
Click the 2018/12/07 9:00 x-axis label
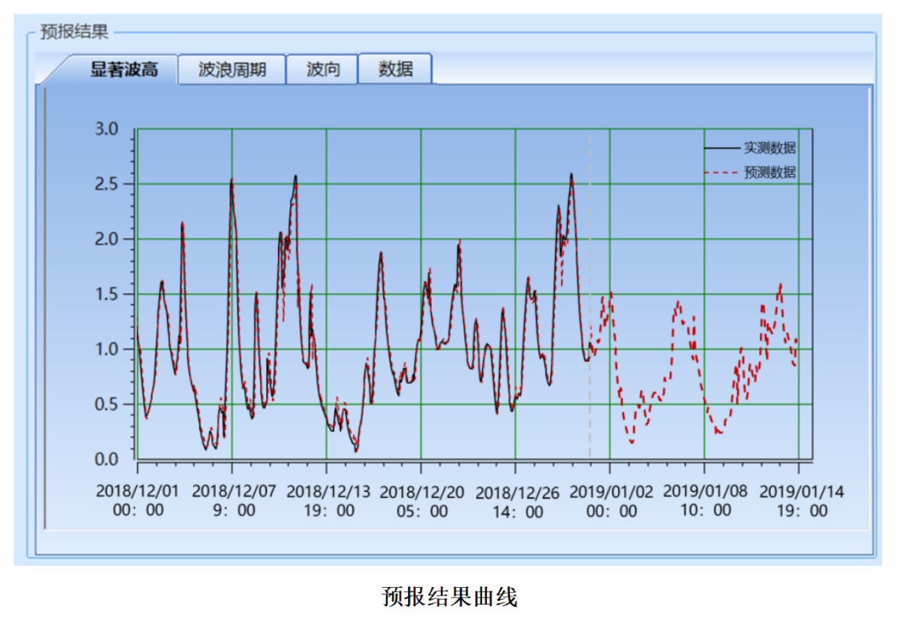[233, 500]
